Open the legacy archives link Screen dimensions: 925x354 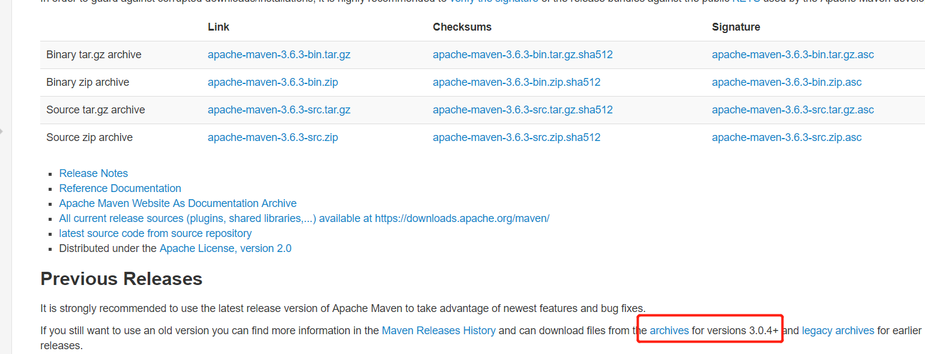click(838, 331)
